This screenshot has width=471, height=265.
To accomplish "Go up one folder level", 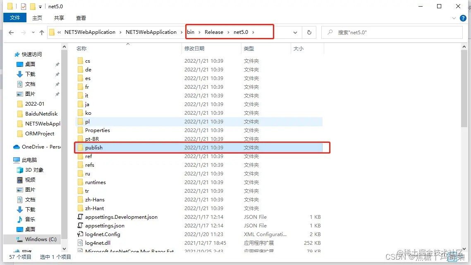I will click(x=42, y=32).
